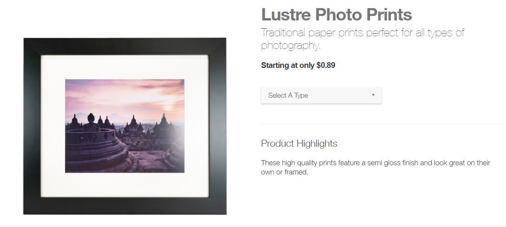Click the words own or framed in the description
The height and width of the screenshot is (227, 506).
(x=284, y=172)
